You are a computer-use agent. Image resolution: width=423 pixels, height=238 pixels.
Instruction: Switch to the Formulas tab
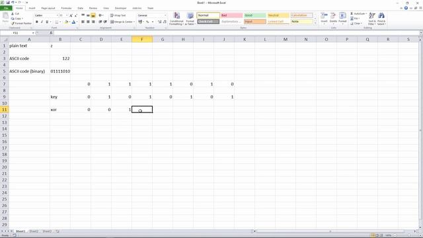(x=66, y=8)
